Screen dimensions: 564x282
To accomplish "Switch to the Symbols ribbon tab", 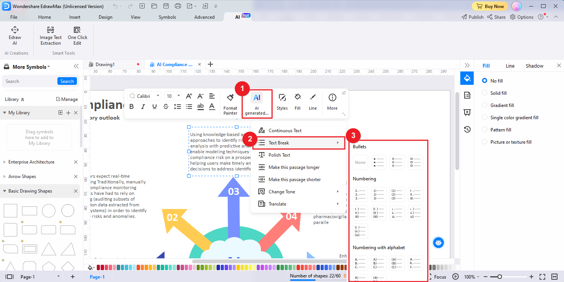I will pyautogui.click(x=167, y=17).
